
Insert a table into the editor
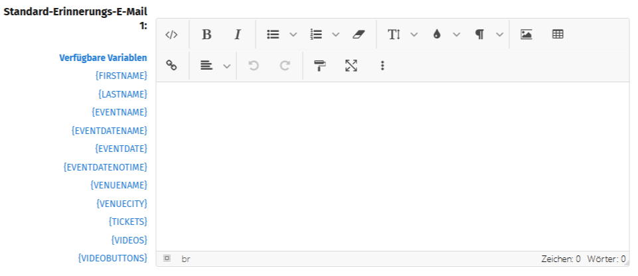(x=558, y=34)
